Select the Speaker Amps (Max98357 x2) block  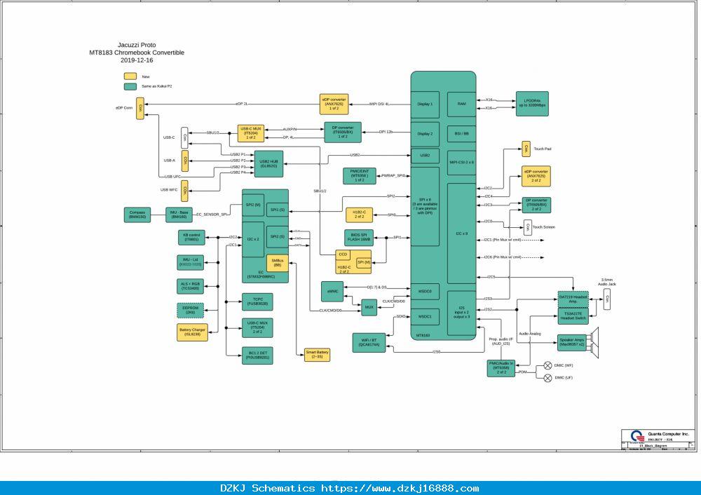point(572,343)
